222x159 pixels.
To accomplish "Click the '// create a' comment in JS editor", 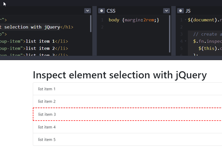I will [x=207, y=34].
